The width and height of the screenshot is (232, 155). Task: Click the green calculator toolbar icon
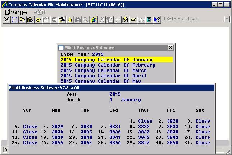pyautogui.click(x=149, y=19)
